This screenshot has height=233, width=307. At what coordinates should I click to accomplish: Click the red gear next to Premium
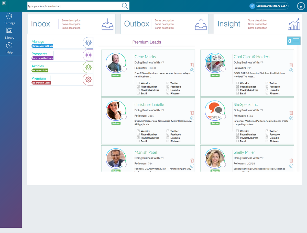click(x=89, y=79)
